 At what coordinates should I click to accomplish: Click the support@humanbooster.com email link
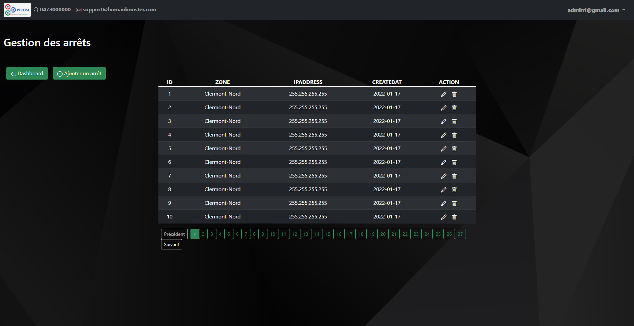(x=119, y=10)
